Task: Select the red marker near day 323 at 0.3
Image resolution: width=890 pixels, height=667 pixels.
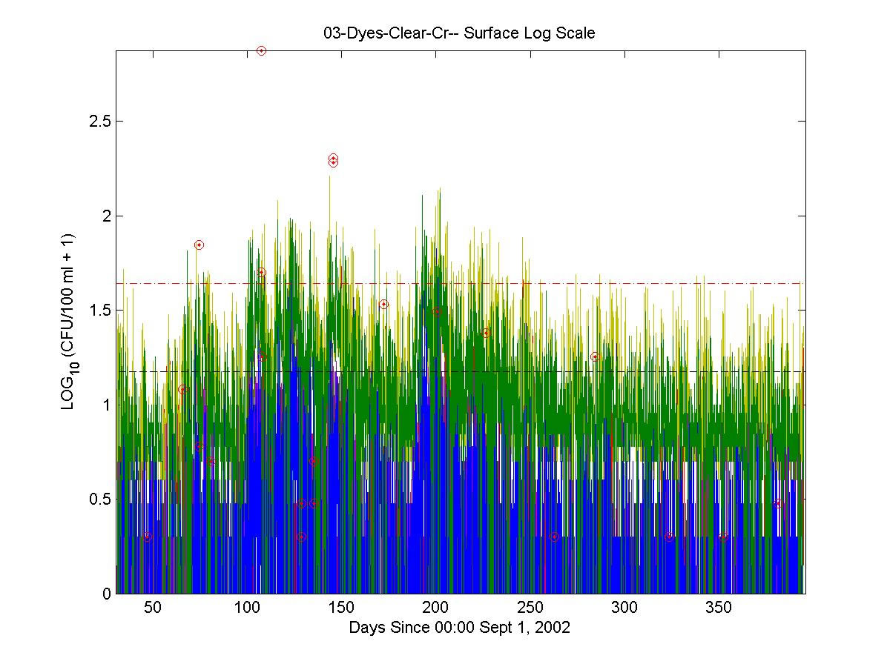Action: (x=668, y=537)
